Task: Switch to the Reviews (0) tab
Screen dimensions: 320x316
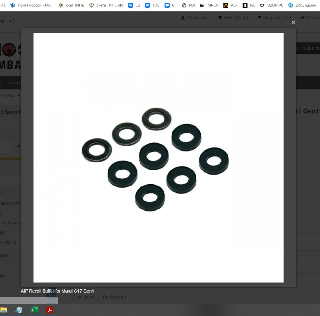Action: pyautogui.click(x=115, y=297)
